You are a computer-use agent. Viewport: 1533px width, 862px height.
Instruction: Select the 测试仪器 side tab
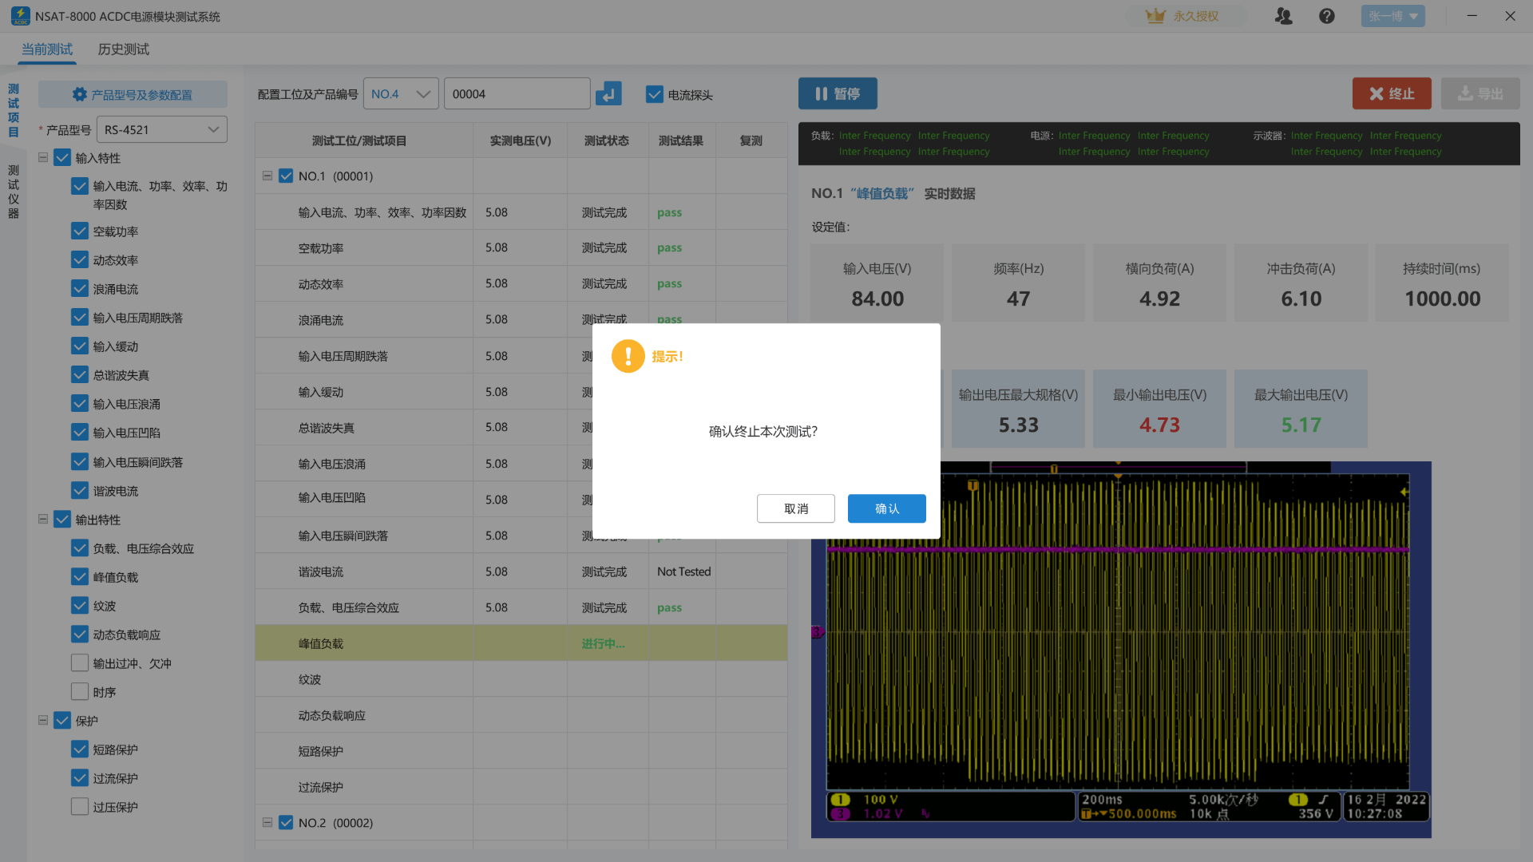14,192
